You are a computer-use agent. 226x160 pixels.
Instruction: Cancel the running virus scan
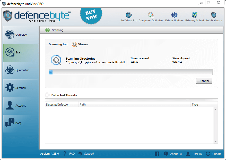coord(204,81)
